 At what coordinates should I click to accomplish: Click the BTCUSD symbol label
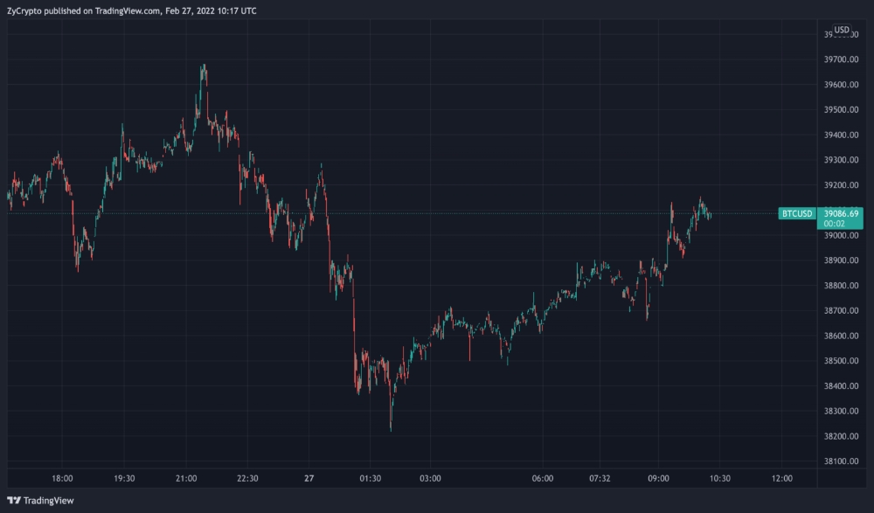point(796,213)
